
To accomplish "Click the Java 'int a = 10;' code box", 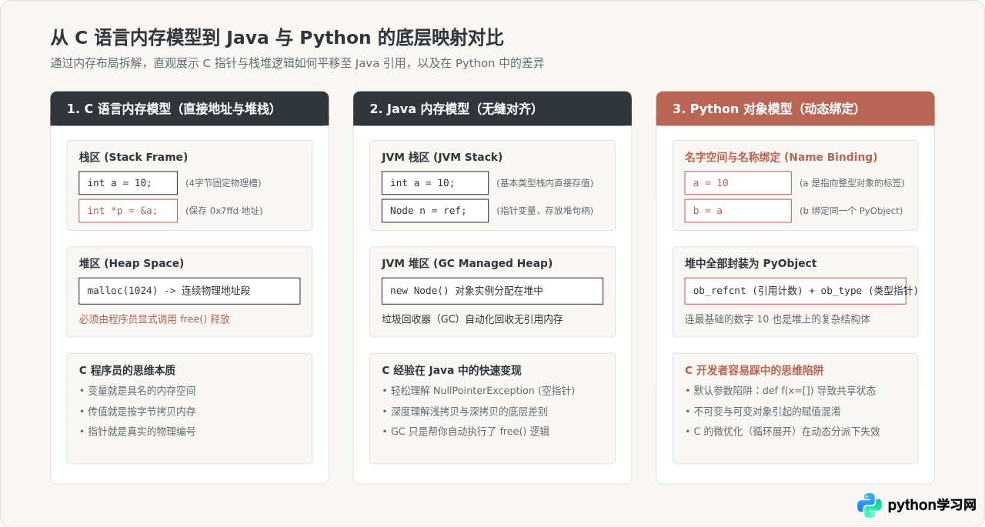I will 435,182.
